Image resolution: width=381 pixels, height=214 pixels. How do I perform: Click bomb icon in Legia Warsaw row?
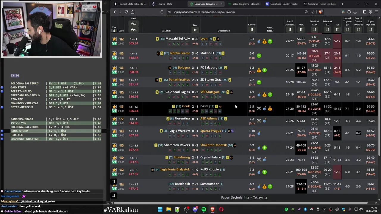point(259,133)
